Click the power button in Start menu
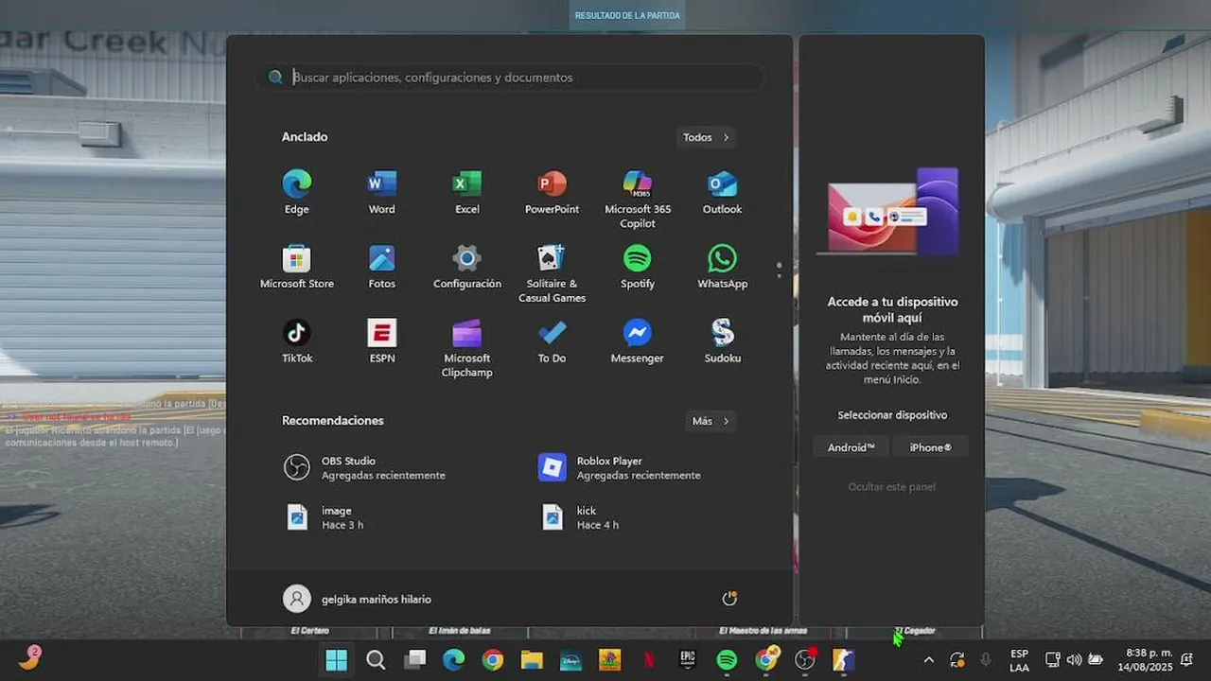Screen dimensions: 1211x681 point(729,599)
